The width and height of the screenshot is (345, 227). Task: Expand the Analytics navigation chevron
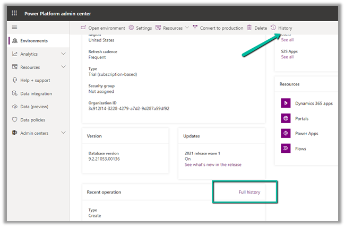tap(64, 54)
